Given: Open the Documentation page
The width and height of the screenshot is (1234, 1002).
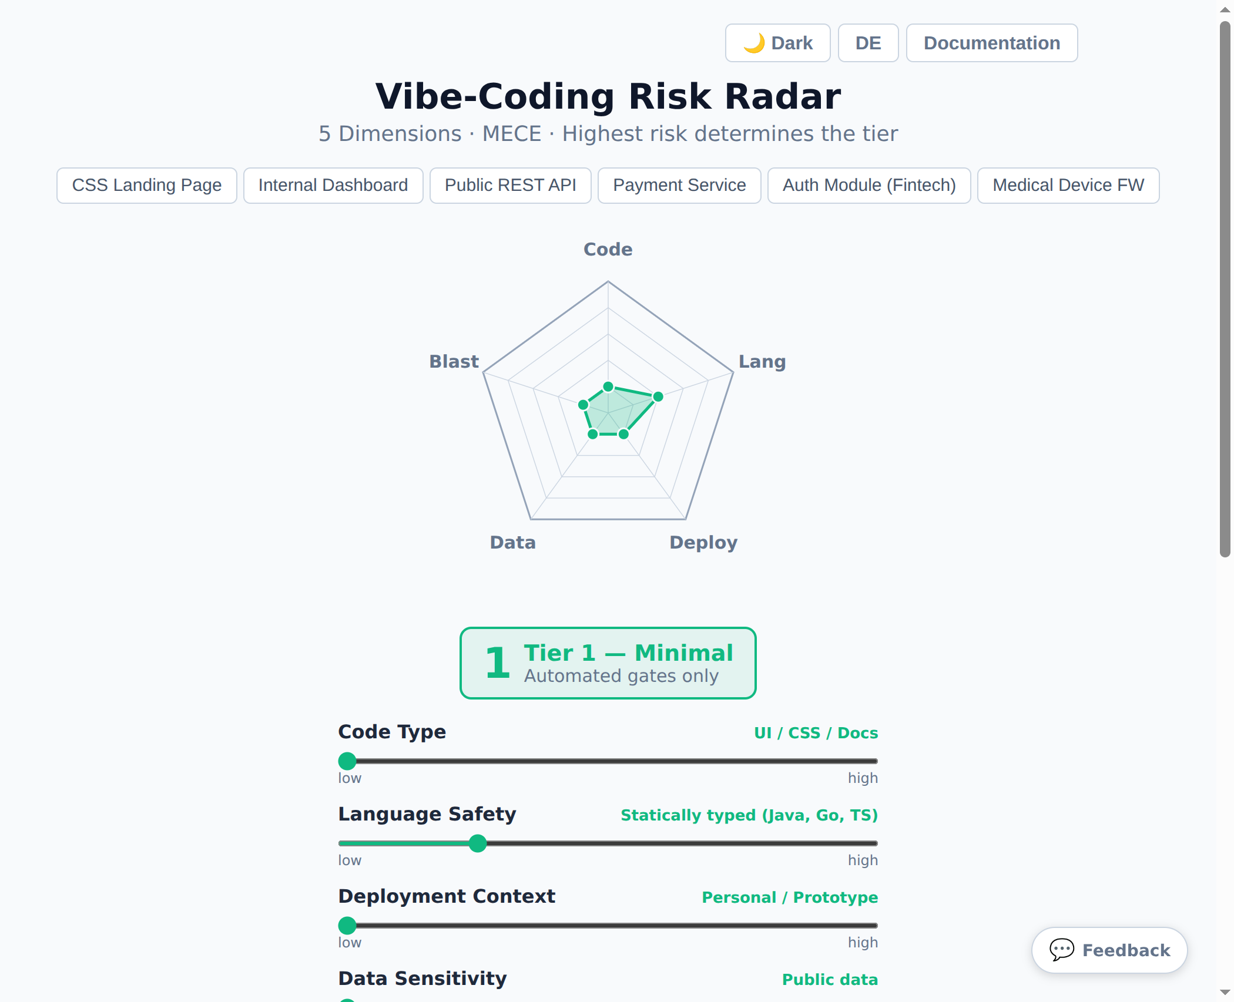Looking at the screenshot, I should pyautogui.click(x=991, y=42).
